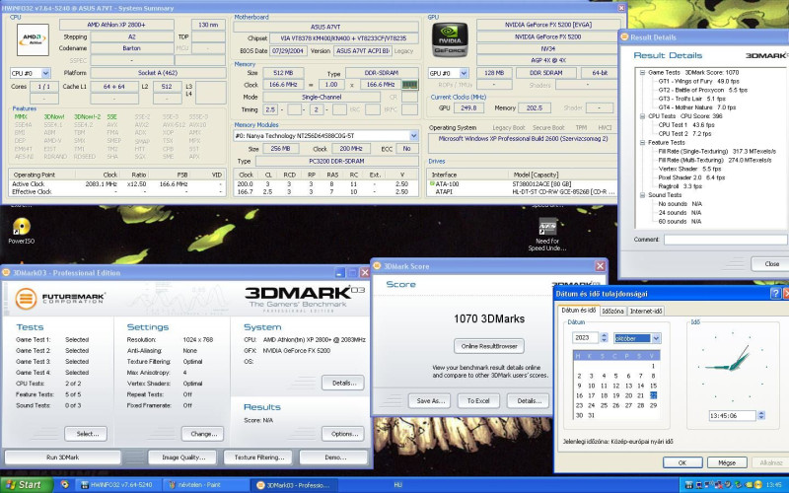This screenshot has width=789, height=493.
Task: Select day 31 in the calendar
Action: coord(591,415)
